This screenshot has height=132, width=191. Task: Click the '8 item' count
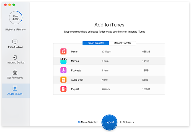(x=105, y=61)
